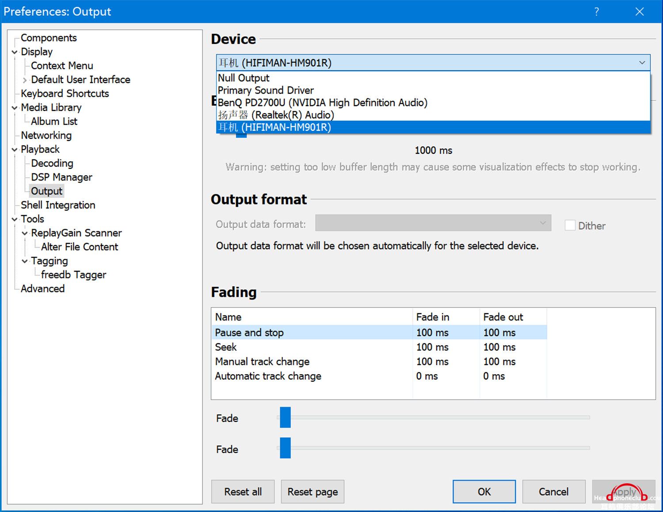The width and height of the screenshot is (663, 512).
Task: Click the Fade in column header
Action: tap(446, 317)
